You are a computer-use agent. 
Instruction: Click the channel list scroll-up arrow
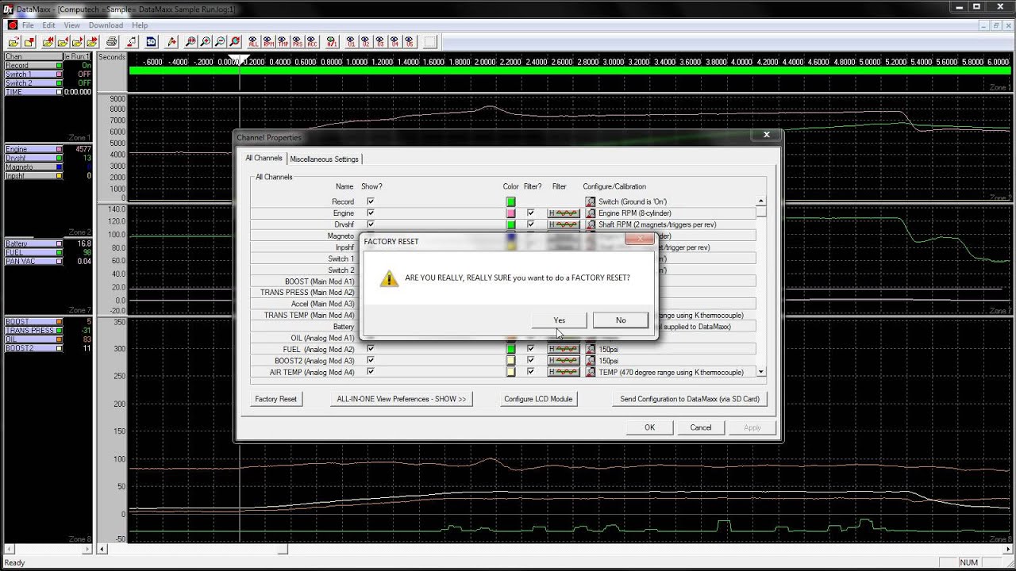pos(761,201)
